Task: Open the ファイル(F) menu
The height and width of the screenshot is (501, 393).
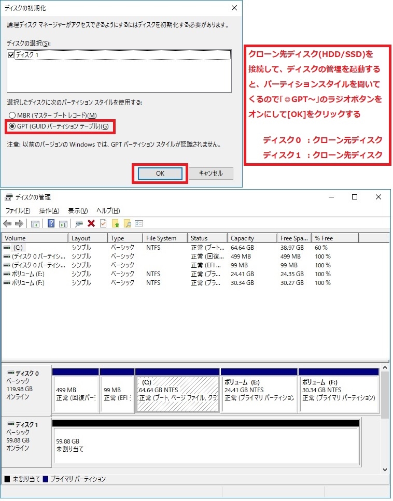Action: click(18, 210)
